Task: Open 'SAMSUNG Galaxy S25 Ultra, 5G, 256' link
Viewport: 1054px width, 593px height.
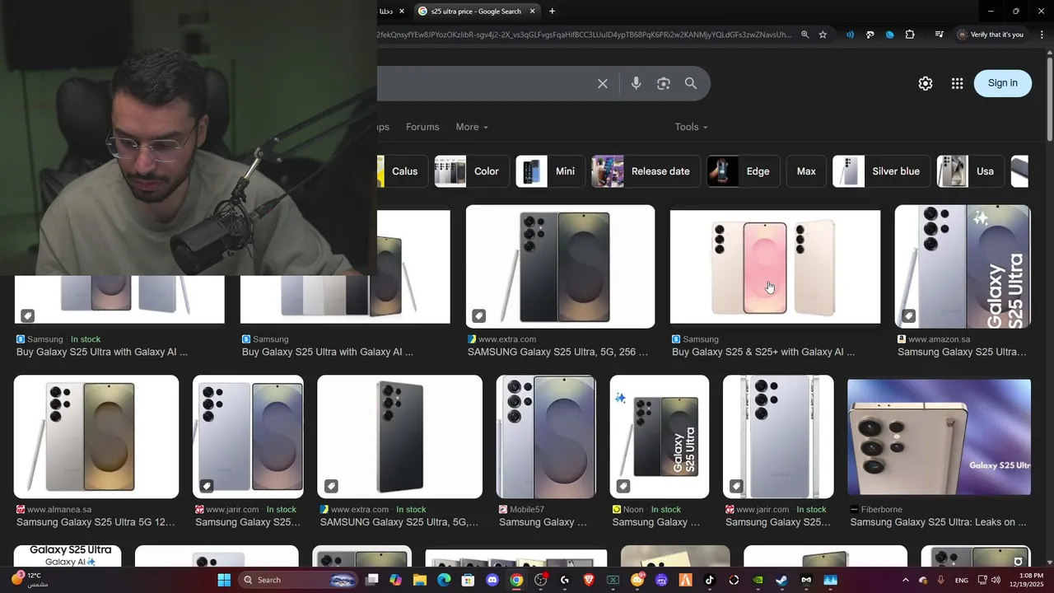Action: pos(557,352)
